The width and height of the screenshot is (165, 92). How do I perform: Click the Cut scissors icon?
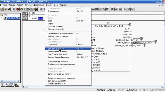(41, 9)
